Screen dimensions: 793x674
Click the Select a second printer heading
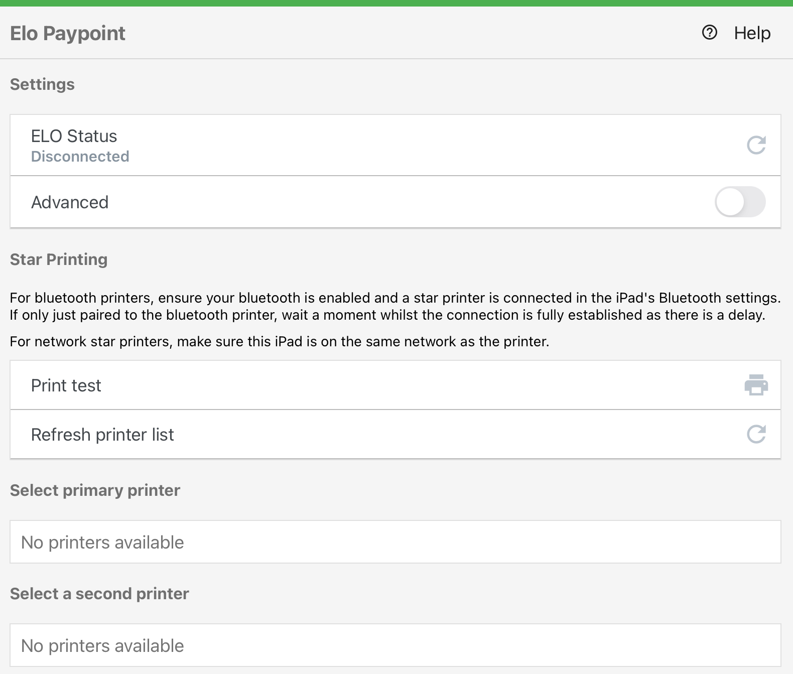click(99, 594)
